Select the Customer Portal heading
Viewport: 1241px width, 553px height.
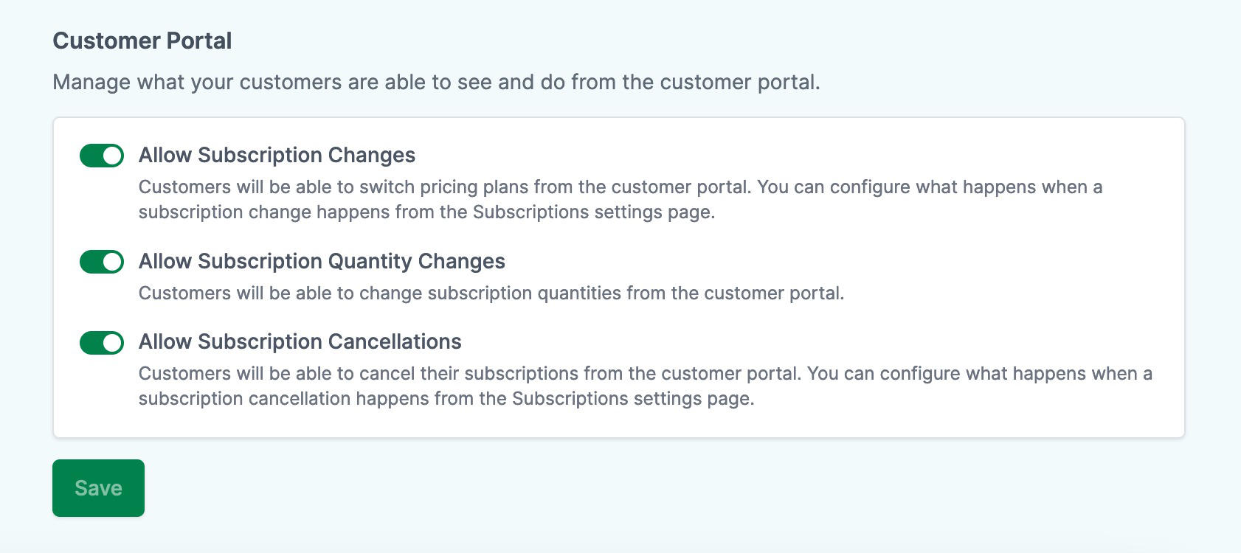[142, 41]
